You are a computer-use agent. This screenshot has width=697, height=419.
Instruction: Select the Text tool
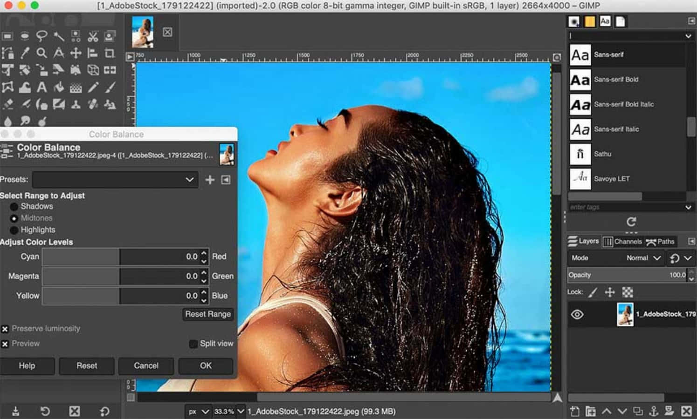[x=42, y=87]
